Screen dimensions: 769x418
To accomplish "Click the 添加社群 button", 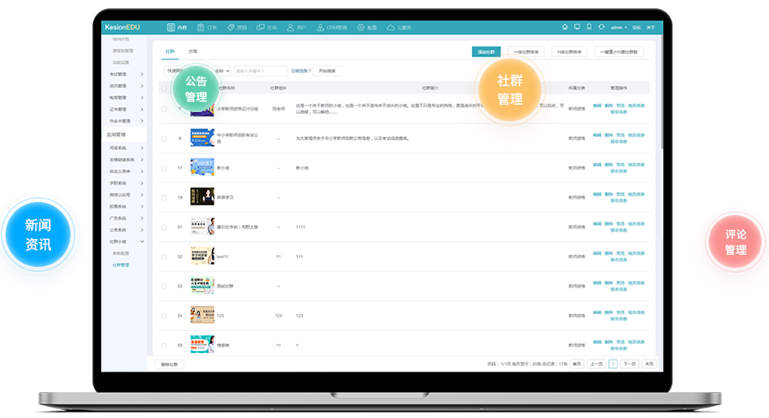I will click(x=486, y=52).
